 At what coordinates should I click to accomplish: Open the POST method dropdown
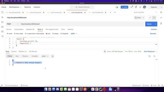click(13, 24)
